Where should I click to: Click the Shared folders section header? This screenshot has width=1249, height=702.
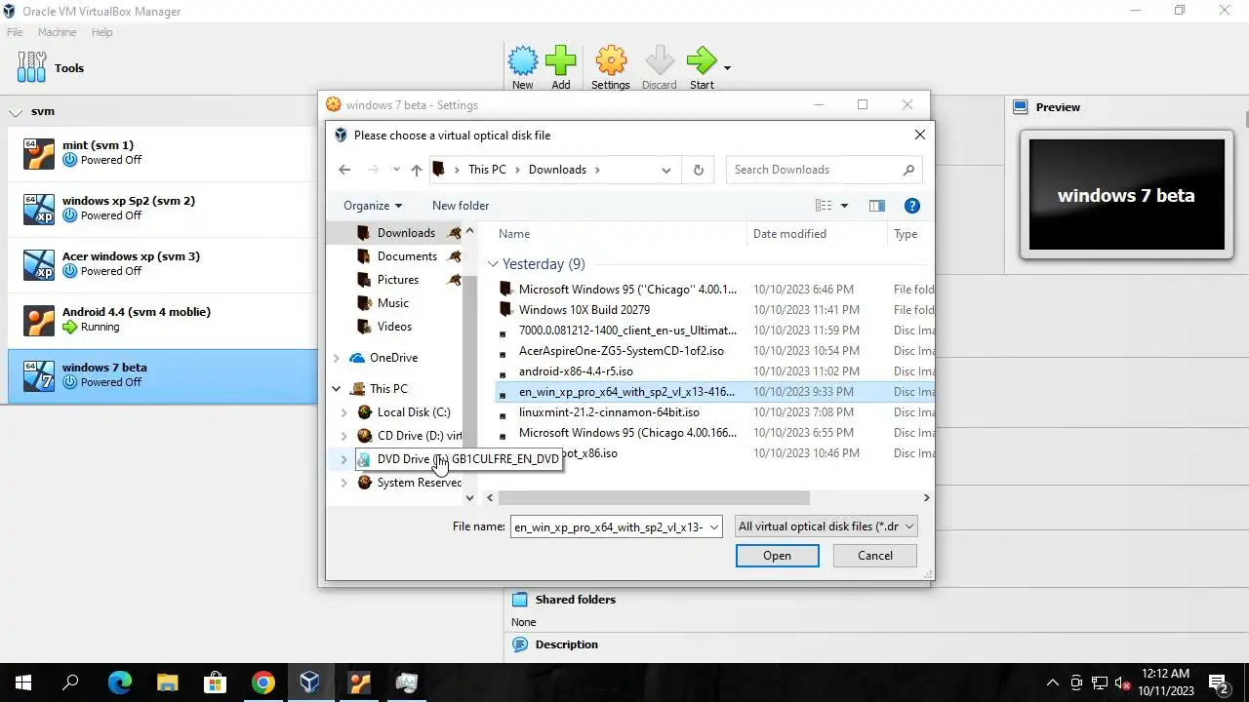tap(575, 600)
